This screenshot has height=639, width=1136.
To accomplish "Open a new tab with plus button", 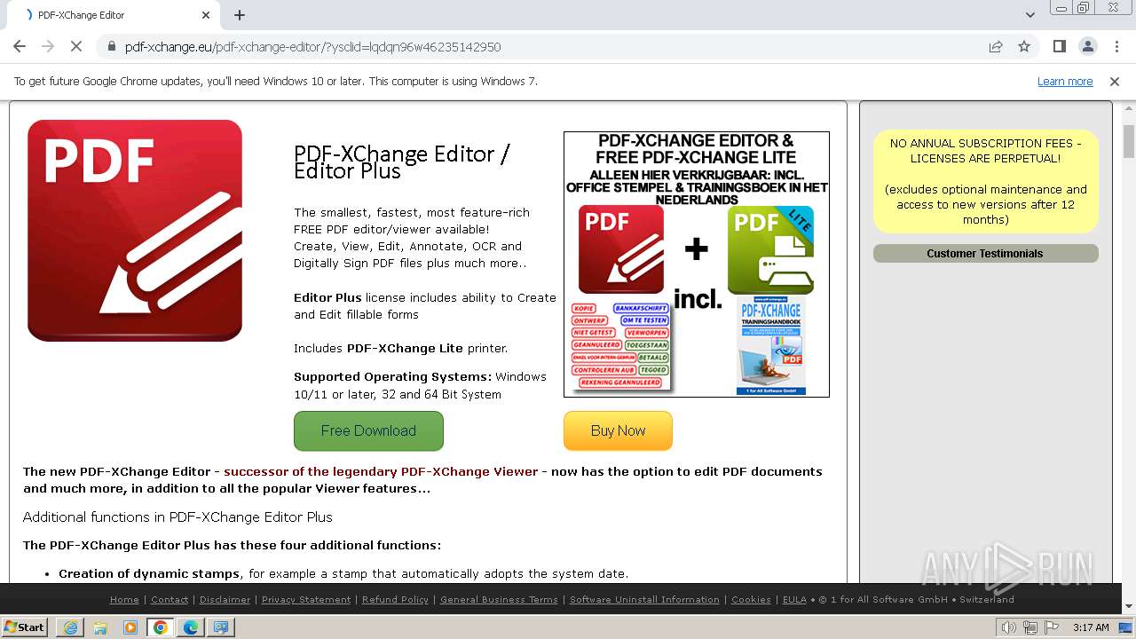I will coord(240,15).
